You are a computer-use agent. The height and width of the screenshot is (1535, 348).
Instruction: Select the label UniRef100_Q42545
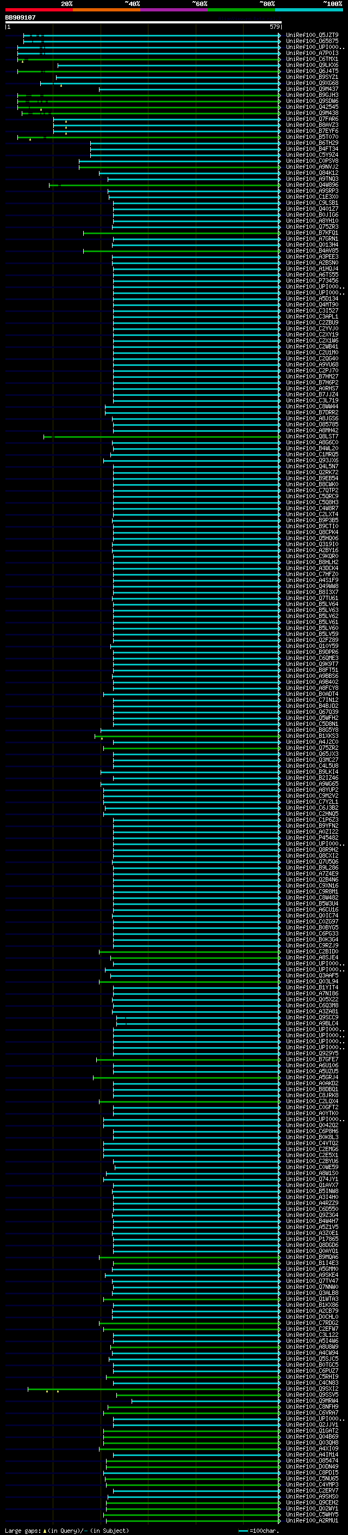[312, 107]
